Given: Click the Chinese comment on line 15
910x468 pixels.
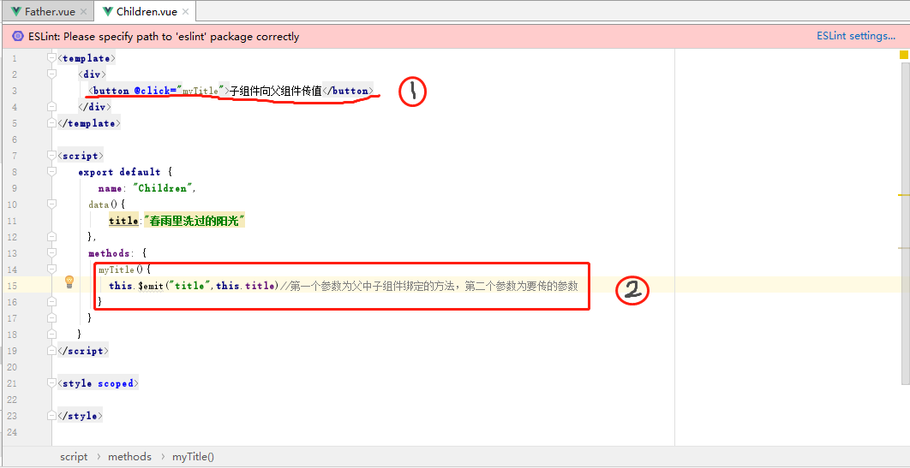Looking at the screenshot, I should [429, 286].
